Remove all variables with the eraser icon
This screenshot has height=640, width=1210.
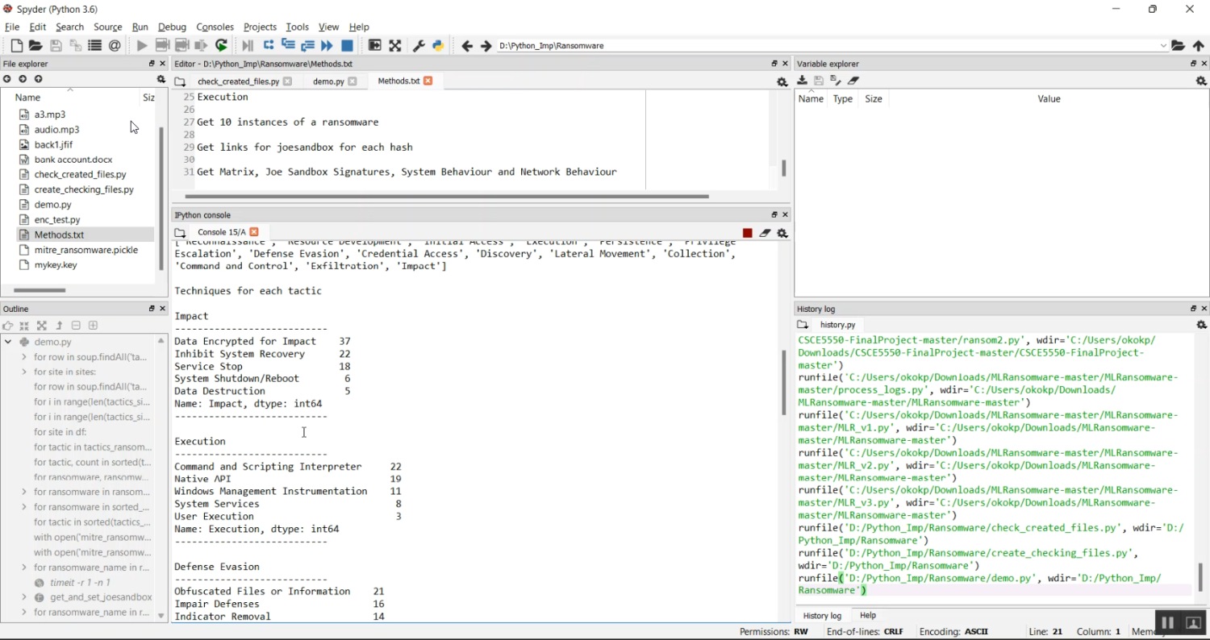point(853,81)
